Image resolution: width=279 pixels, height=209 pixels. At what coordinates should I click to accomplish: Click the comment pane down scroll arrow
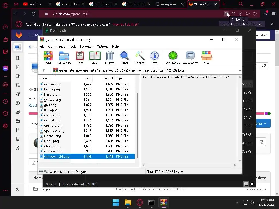tap(240, 161)
